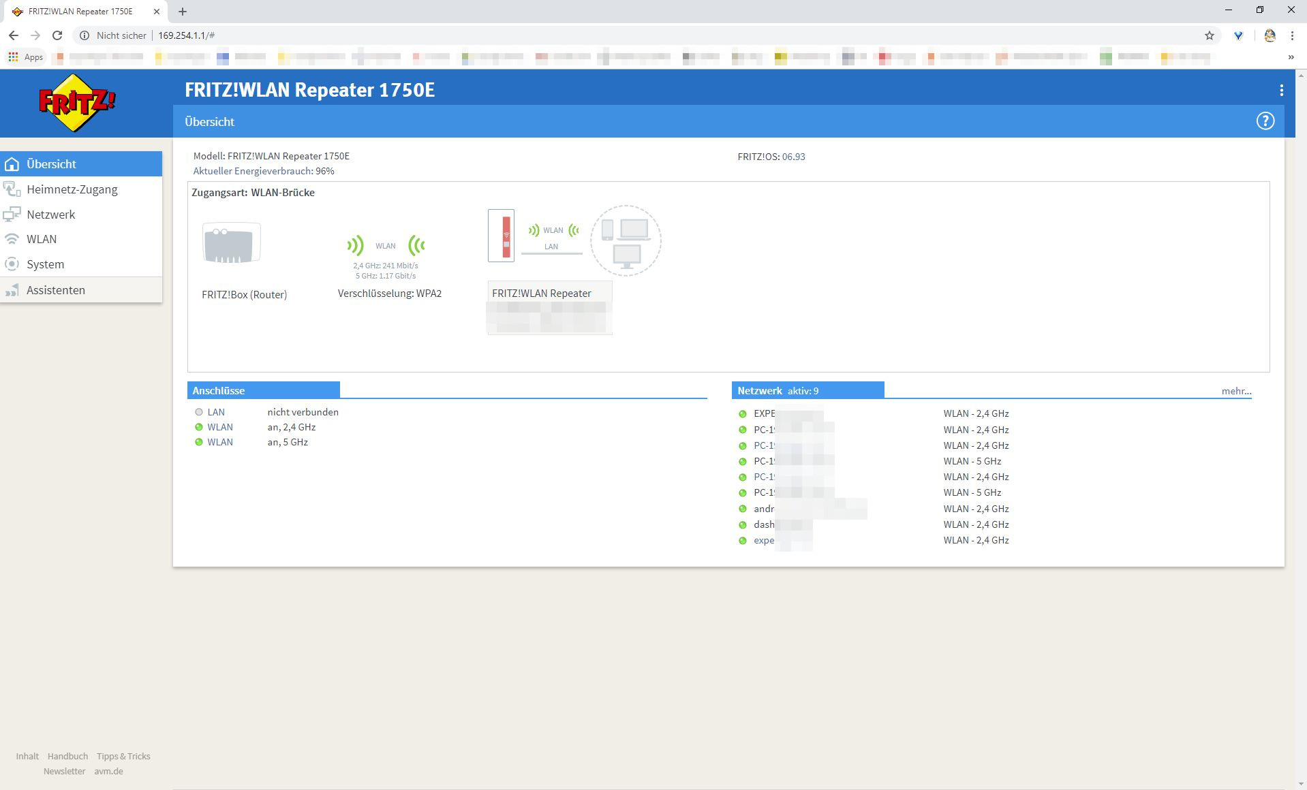Close the FRITZ!WLAN Repeater tab
The height and width of the screenshot is (790, 1307).
pos(157,12)
